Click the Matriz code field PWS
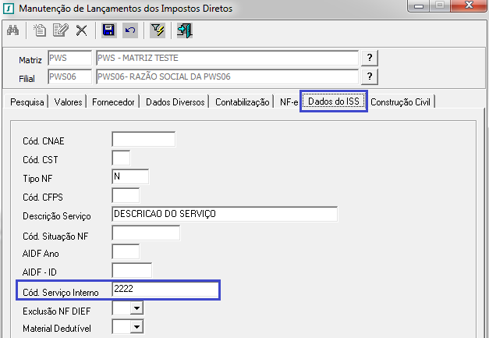489x338 pixels. [70, 58]
